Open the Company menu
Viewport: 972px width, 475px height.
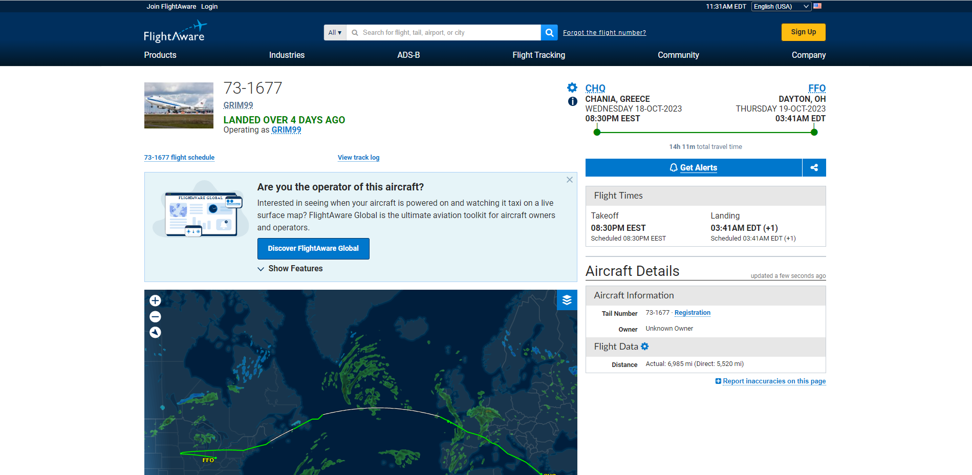(809, 55)
